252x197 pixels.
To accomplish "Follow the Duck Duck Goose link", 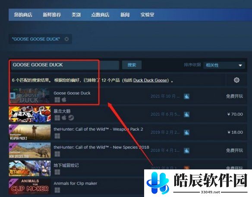I will coord(150,80).
